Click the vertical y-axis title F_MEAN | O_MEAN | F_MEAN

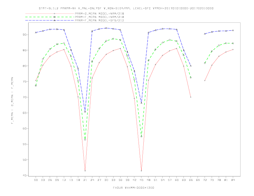pos(12,101)
